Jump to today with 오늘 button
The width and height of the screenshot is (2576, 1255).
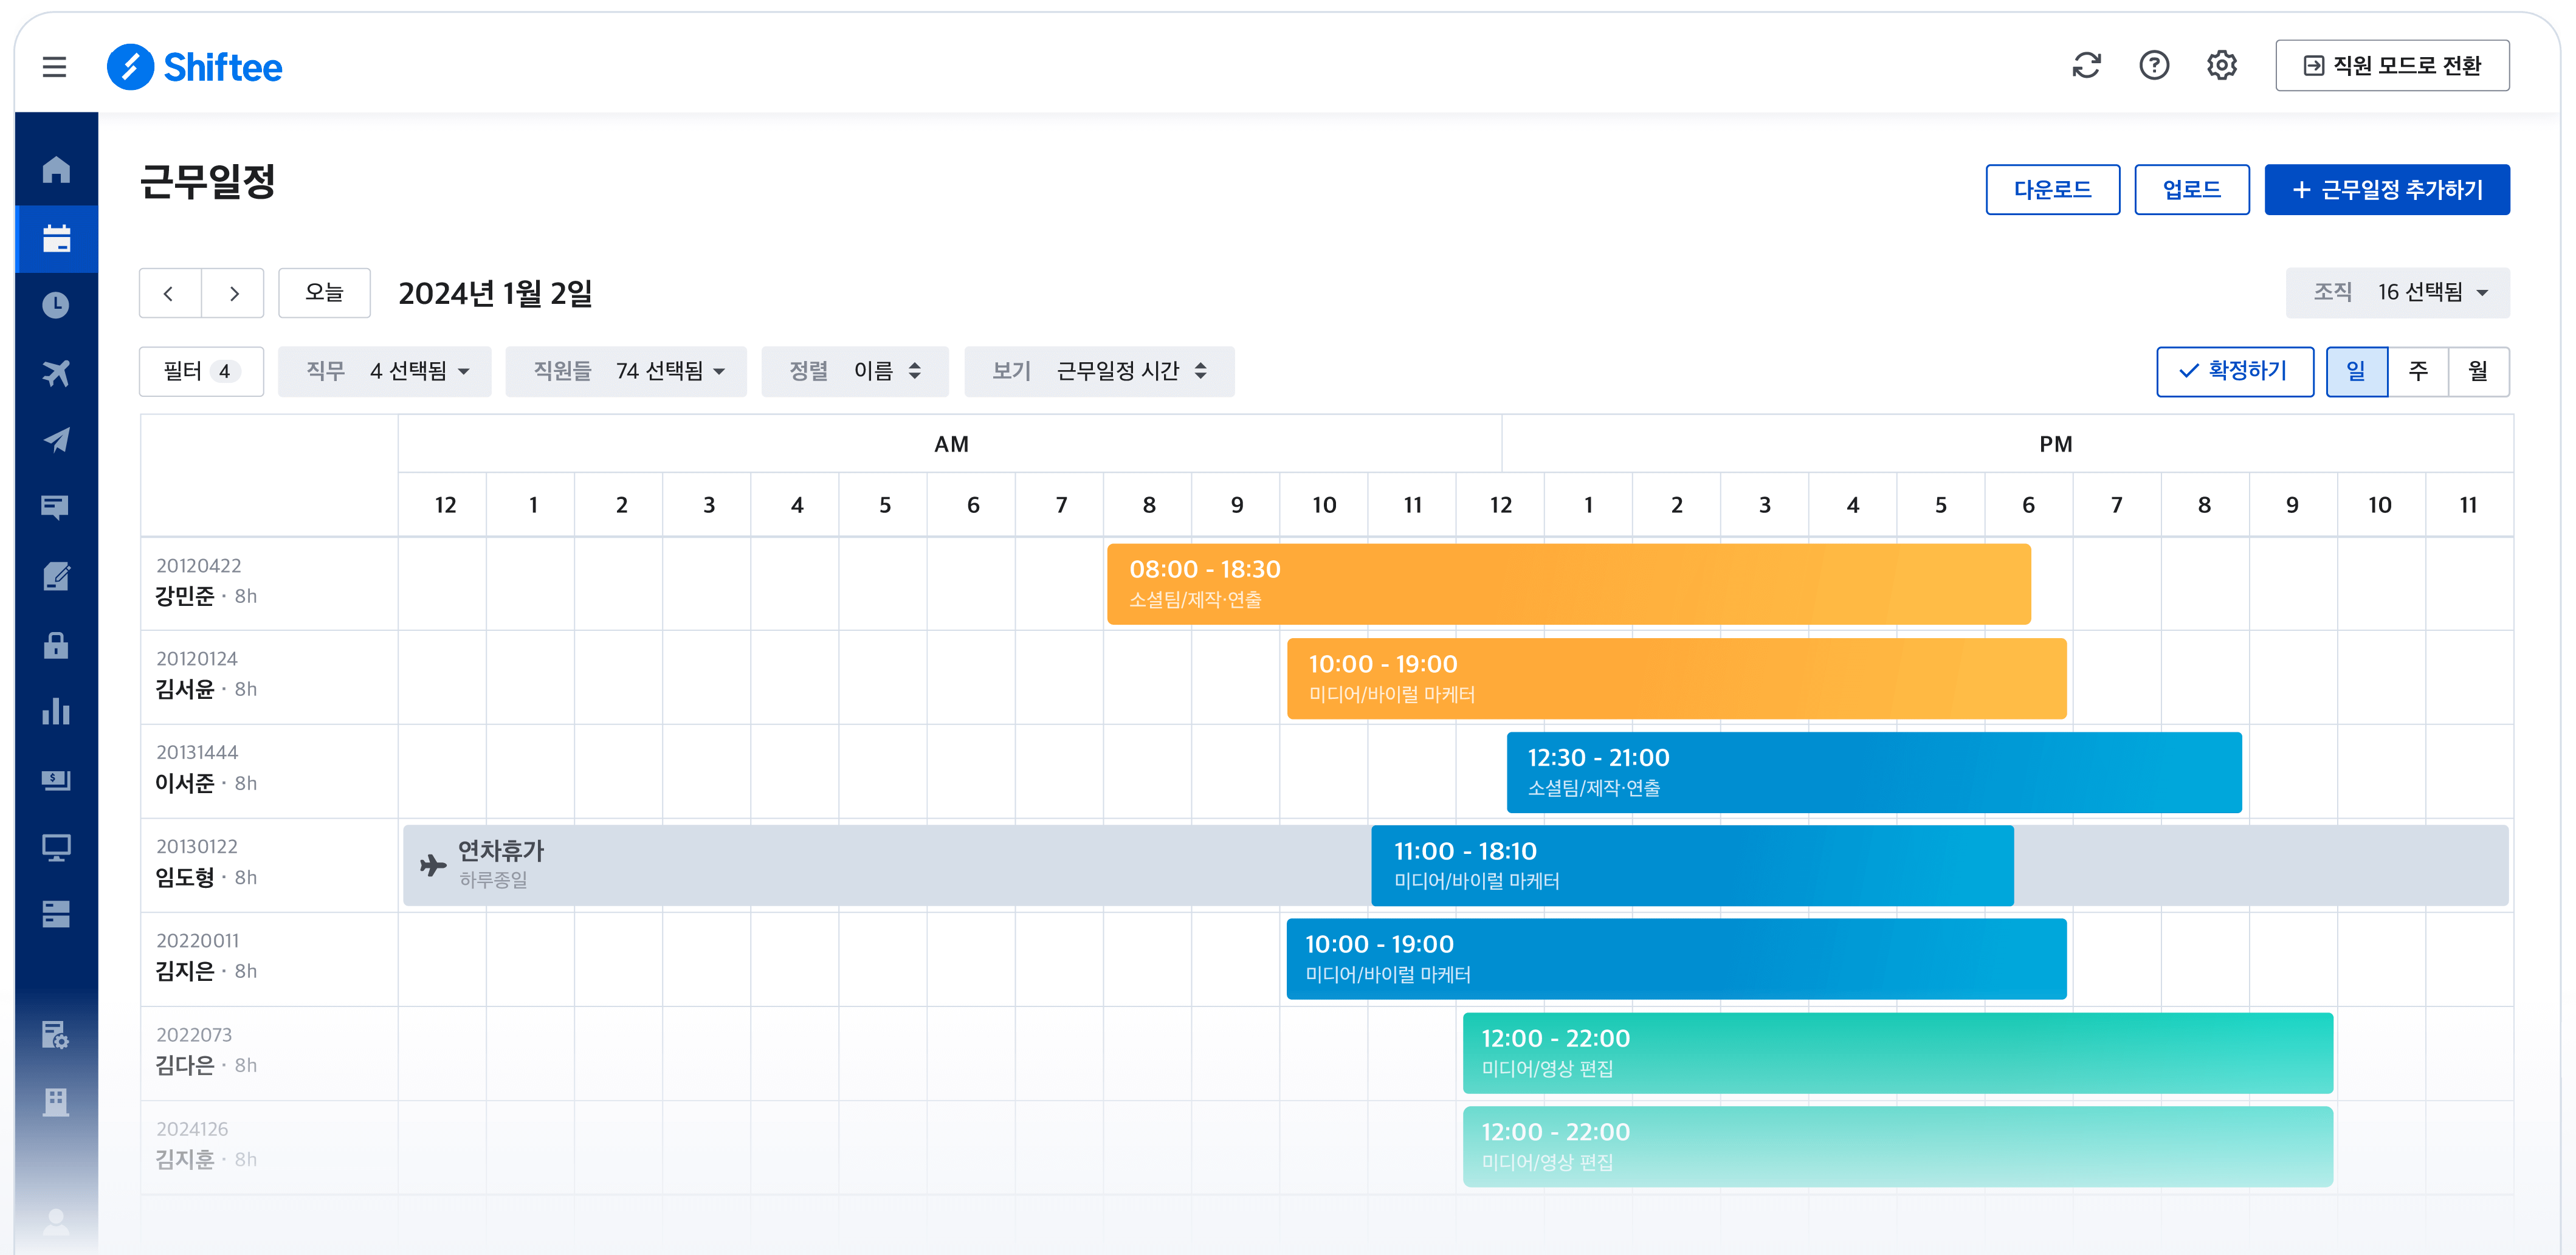324,293
